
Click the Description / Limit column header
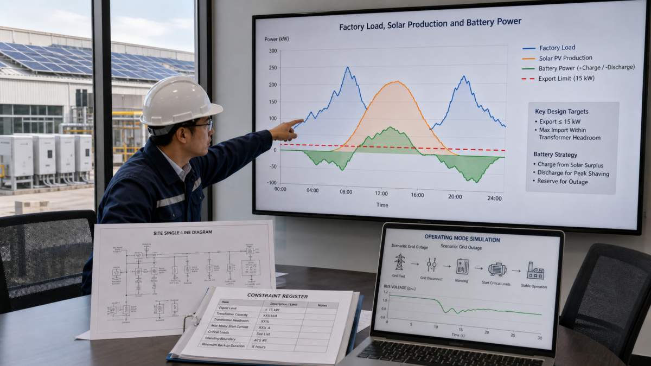coord(284,304)
